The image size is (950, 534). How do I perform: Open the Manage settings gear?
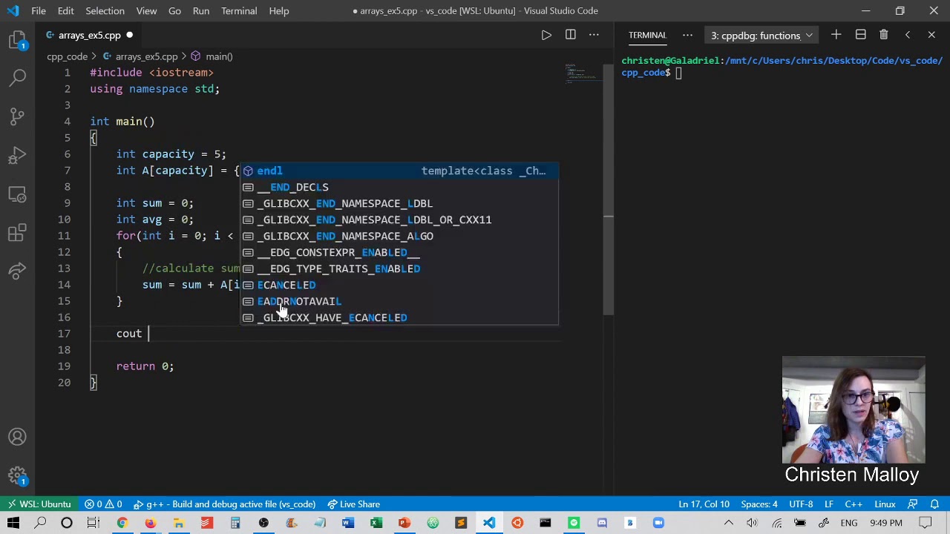[18, 476]
